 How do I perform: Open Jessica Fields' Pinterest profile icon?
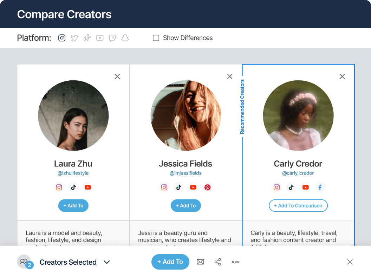pyautogui.click(x=207, y=187)
